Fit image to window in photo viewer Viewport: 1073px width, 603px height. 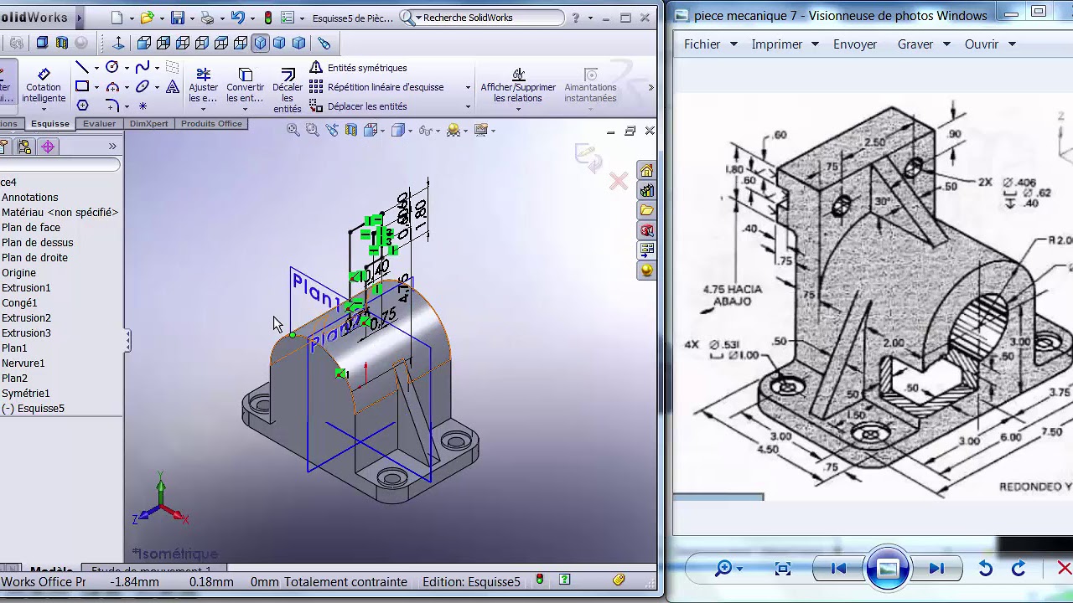783,569
